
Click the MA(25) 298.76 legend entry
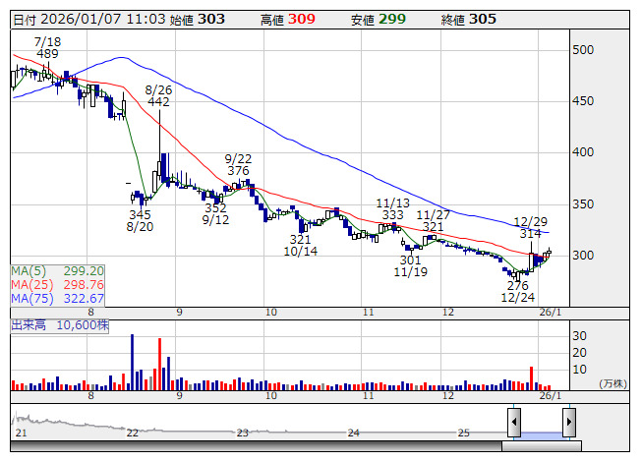[57, 285]
